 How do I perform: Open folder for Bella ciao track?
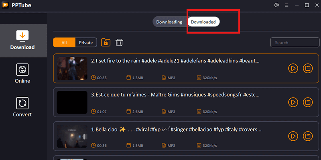click(x=308, y=136)
